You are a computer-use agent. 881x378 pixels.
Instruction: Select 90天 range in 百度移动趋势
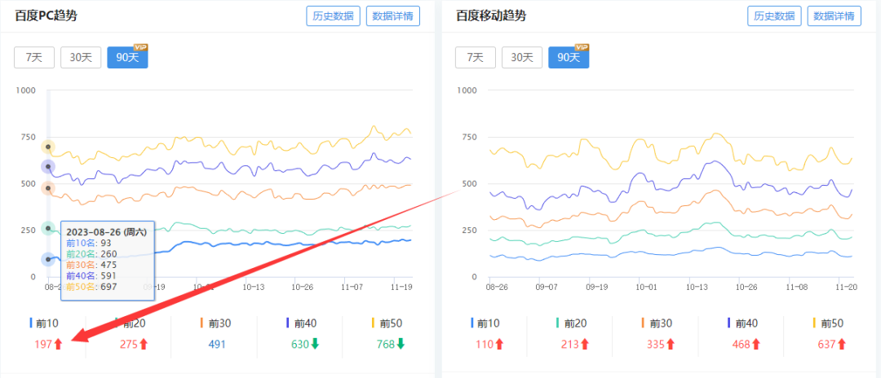(x=569, y=57)
